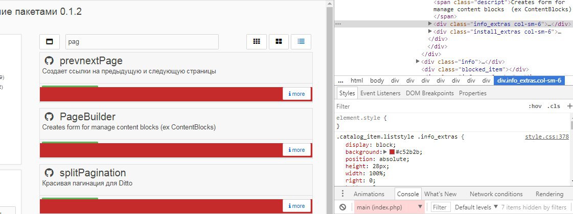Click the more button for prevnextPage
Viewport: 573px width, 214px height.
click(297, 94)
